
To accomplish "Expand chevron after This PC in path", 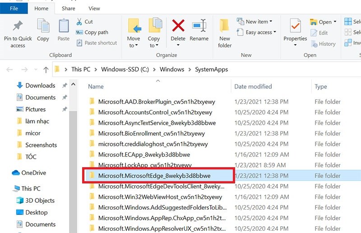I will tap(96, 69).
